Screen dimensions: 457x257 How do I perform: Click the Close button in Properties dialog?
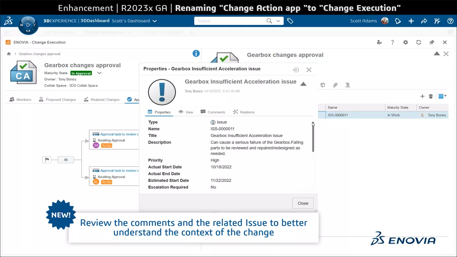tap(303, 203)
